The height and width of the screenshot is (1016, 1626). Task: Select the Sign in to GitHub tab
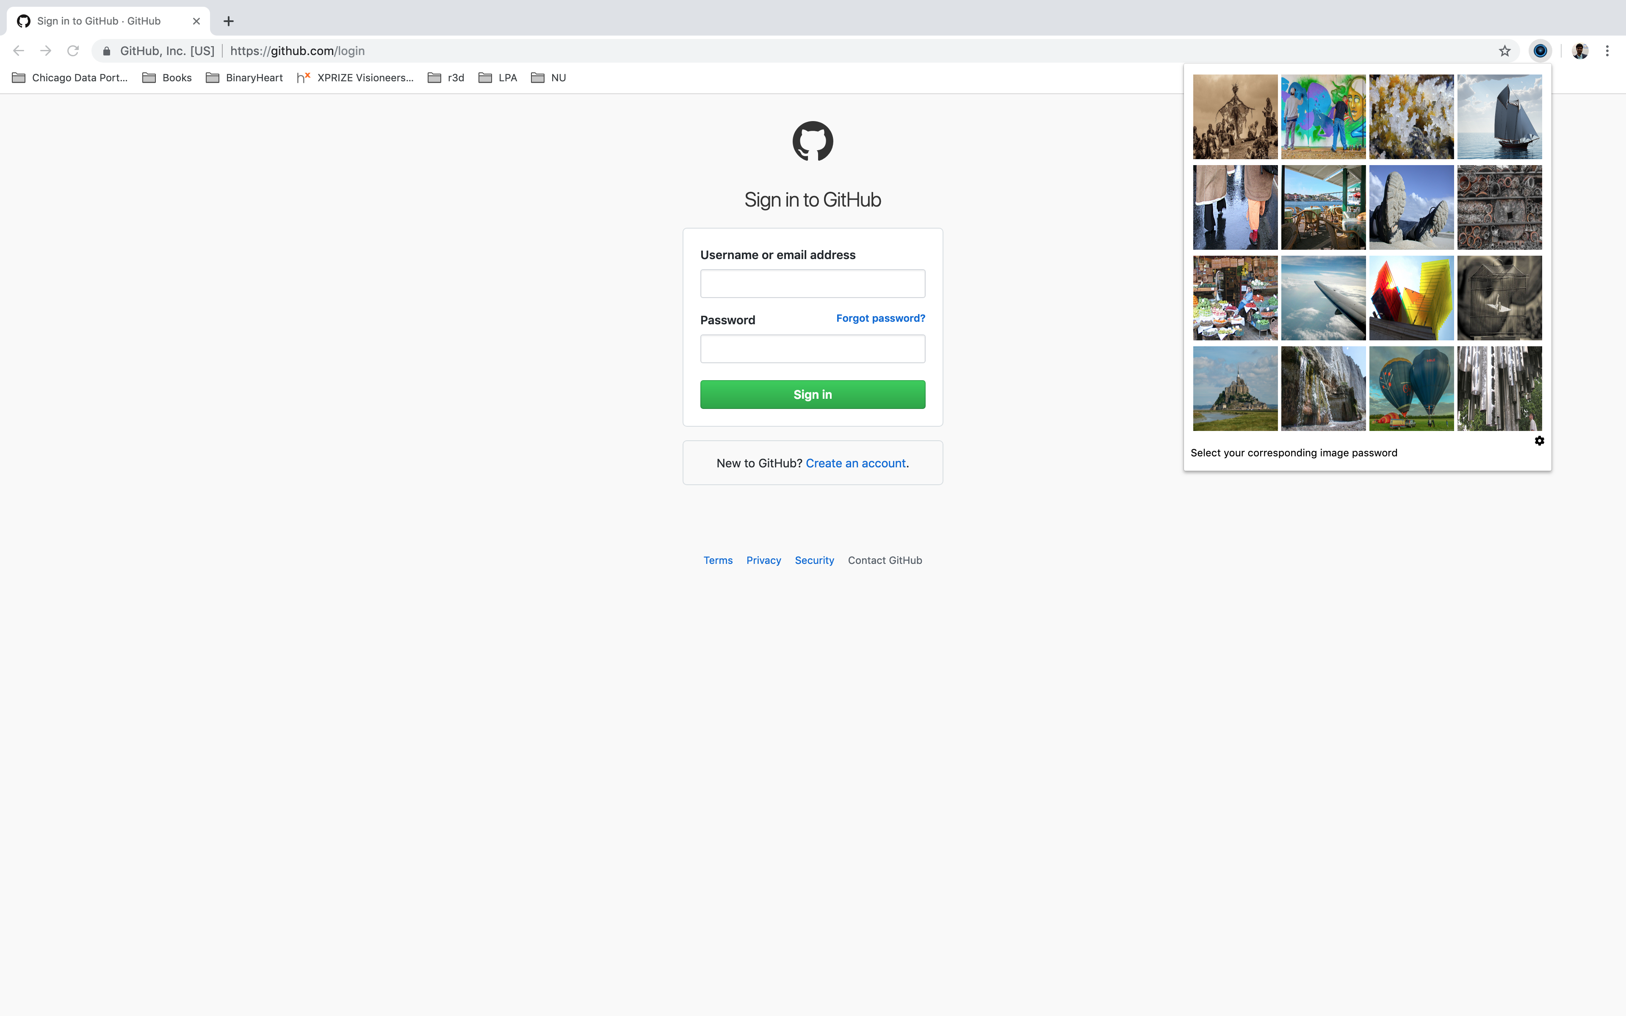[100, 22]
